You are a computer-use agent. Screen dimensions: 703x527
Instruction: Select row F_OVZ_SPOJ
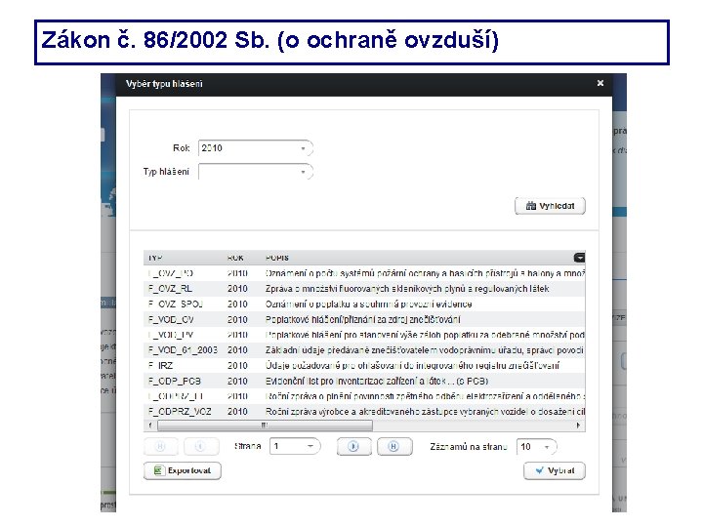pos(364,304)
